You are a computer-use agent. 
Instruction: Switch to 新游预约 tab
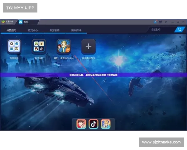[x=55, y=30]
